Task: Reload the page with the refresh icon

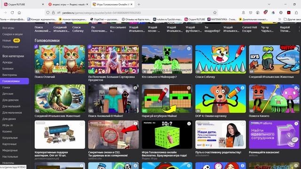Action: [12, 13]
